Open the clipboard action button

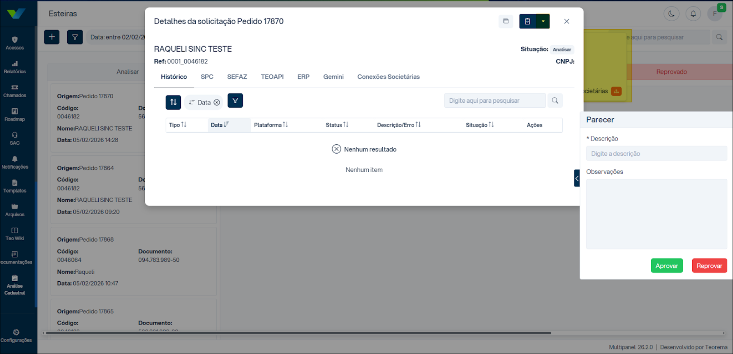tap(528, 21)
